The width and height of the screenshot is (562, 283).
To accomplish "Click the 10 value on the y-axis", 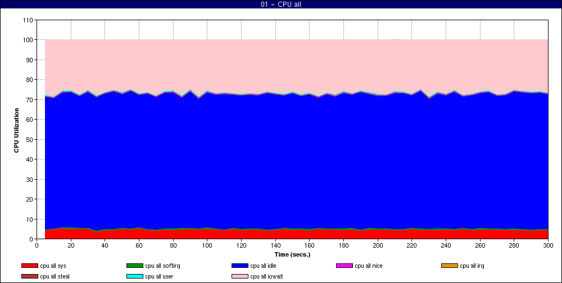I will [29, 219].
